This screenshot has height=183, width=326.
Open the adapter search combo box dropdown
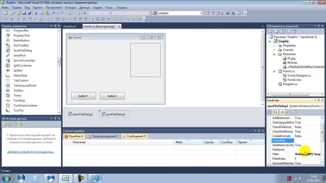201,13
